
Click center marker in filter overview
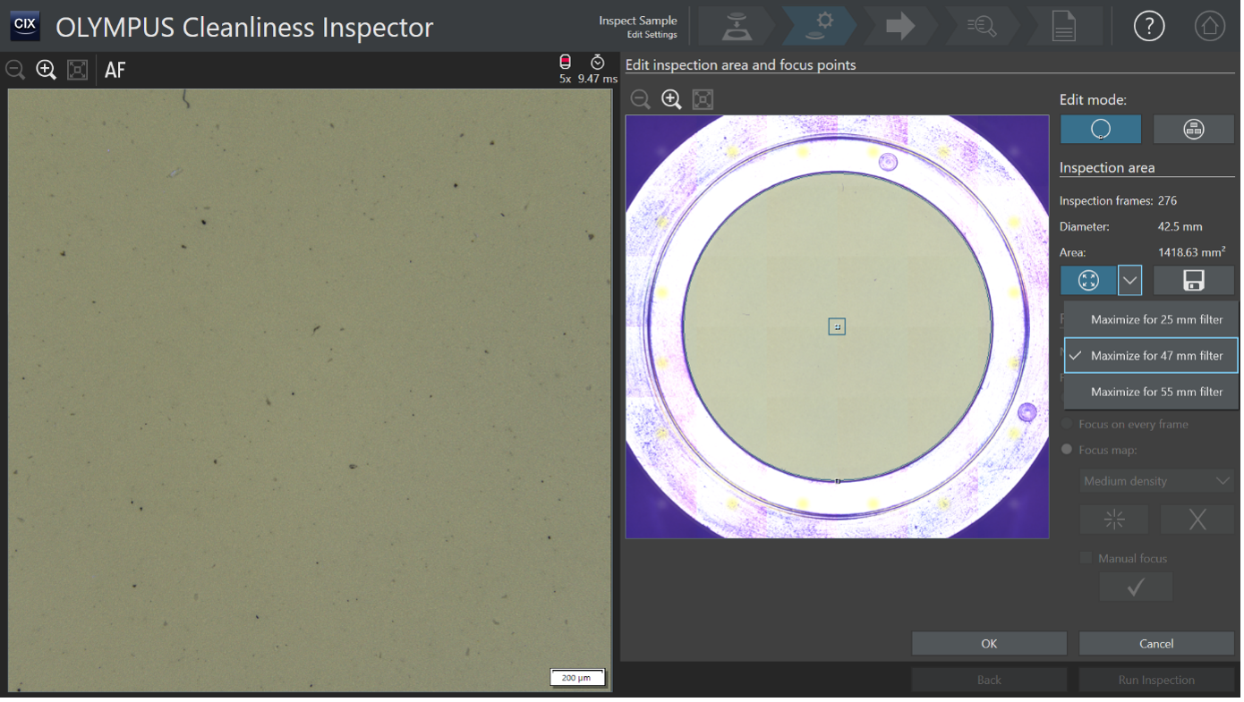click(x=837, y=327)
